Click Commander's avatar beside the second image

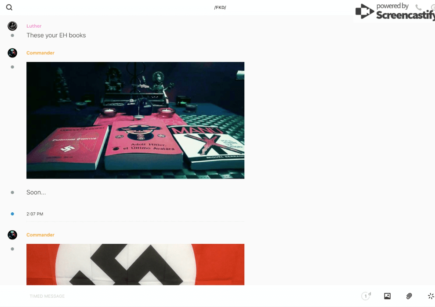[12, 235]
